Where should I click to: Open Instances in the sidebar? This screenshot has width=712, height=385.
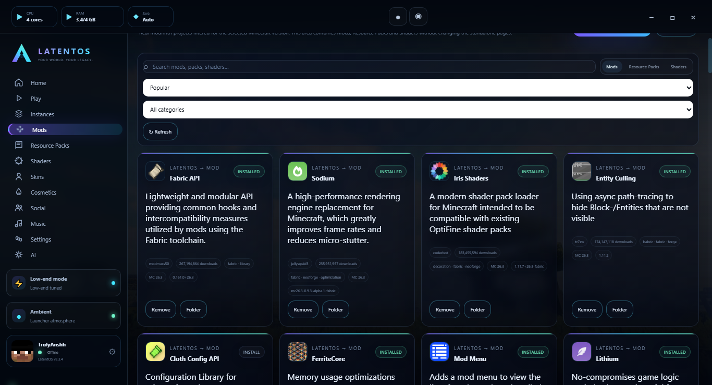tap(65, 114)
